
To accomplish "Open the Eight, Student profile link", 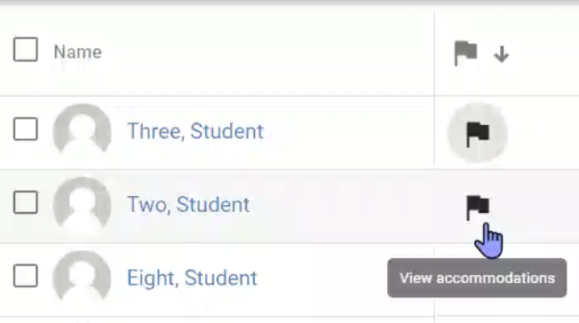I will (192, 278).
